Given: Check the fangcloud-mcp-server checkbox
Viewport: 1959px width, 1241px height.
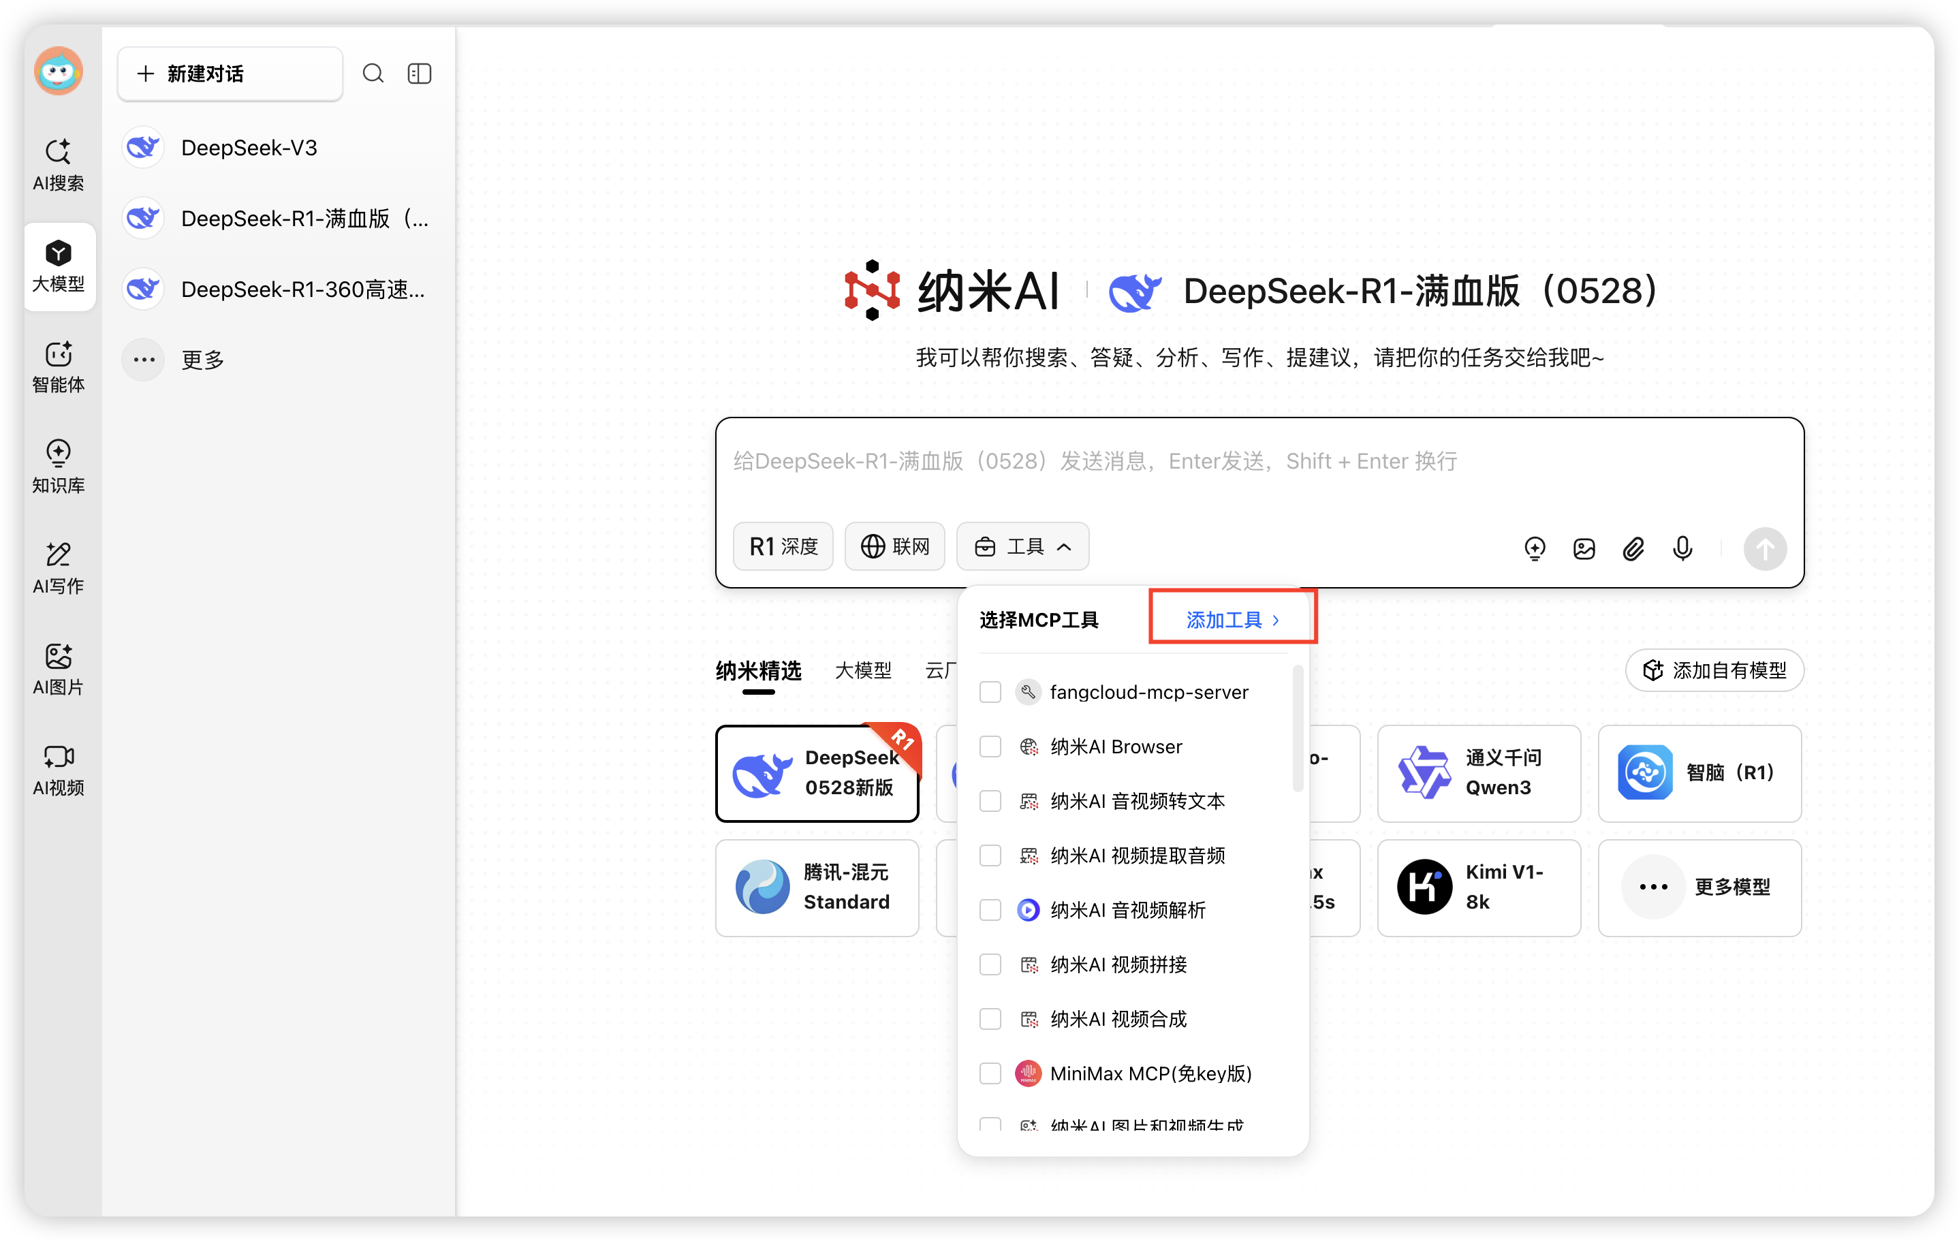Looking at the screenshot, I should (x=990, y=692).
